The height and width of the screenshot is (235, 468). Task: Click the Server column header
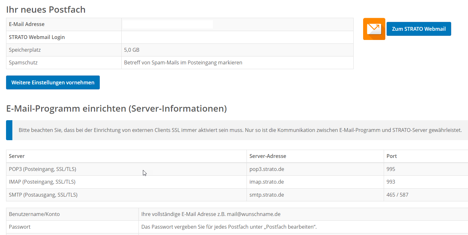click(x=17, y=156)
